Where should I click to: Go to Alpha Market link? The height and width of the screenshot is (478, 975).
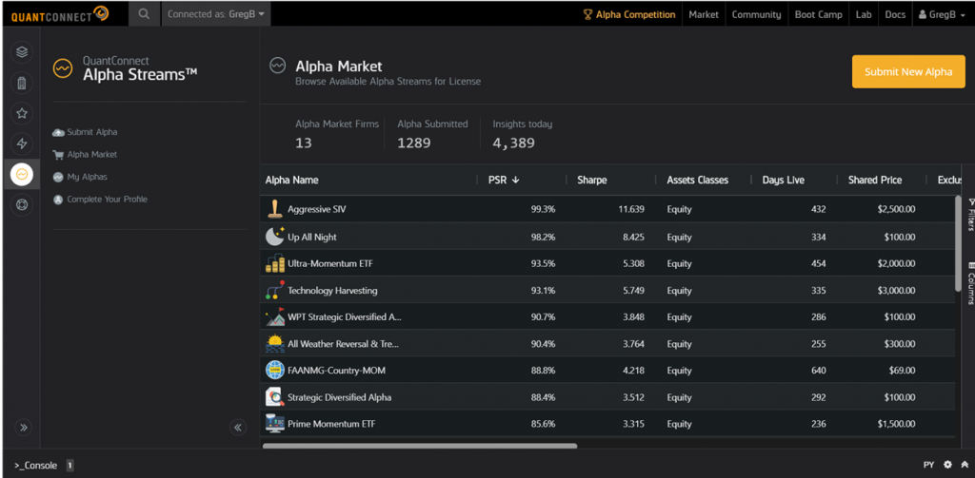(92, 155)
